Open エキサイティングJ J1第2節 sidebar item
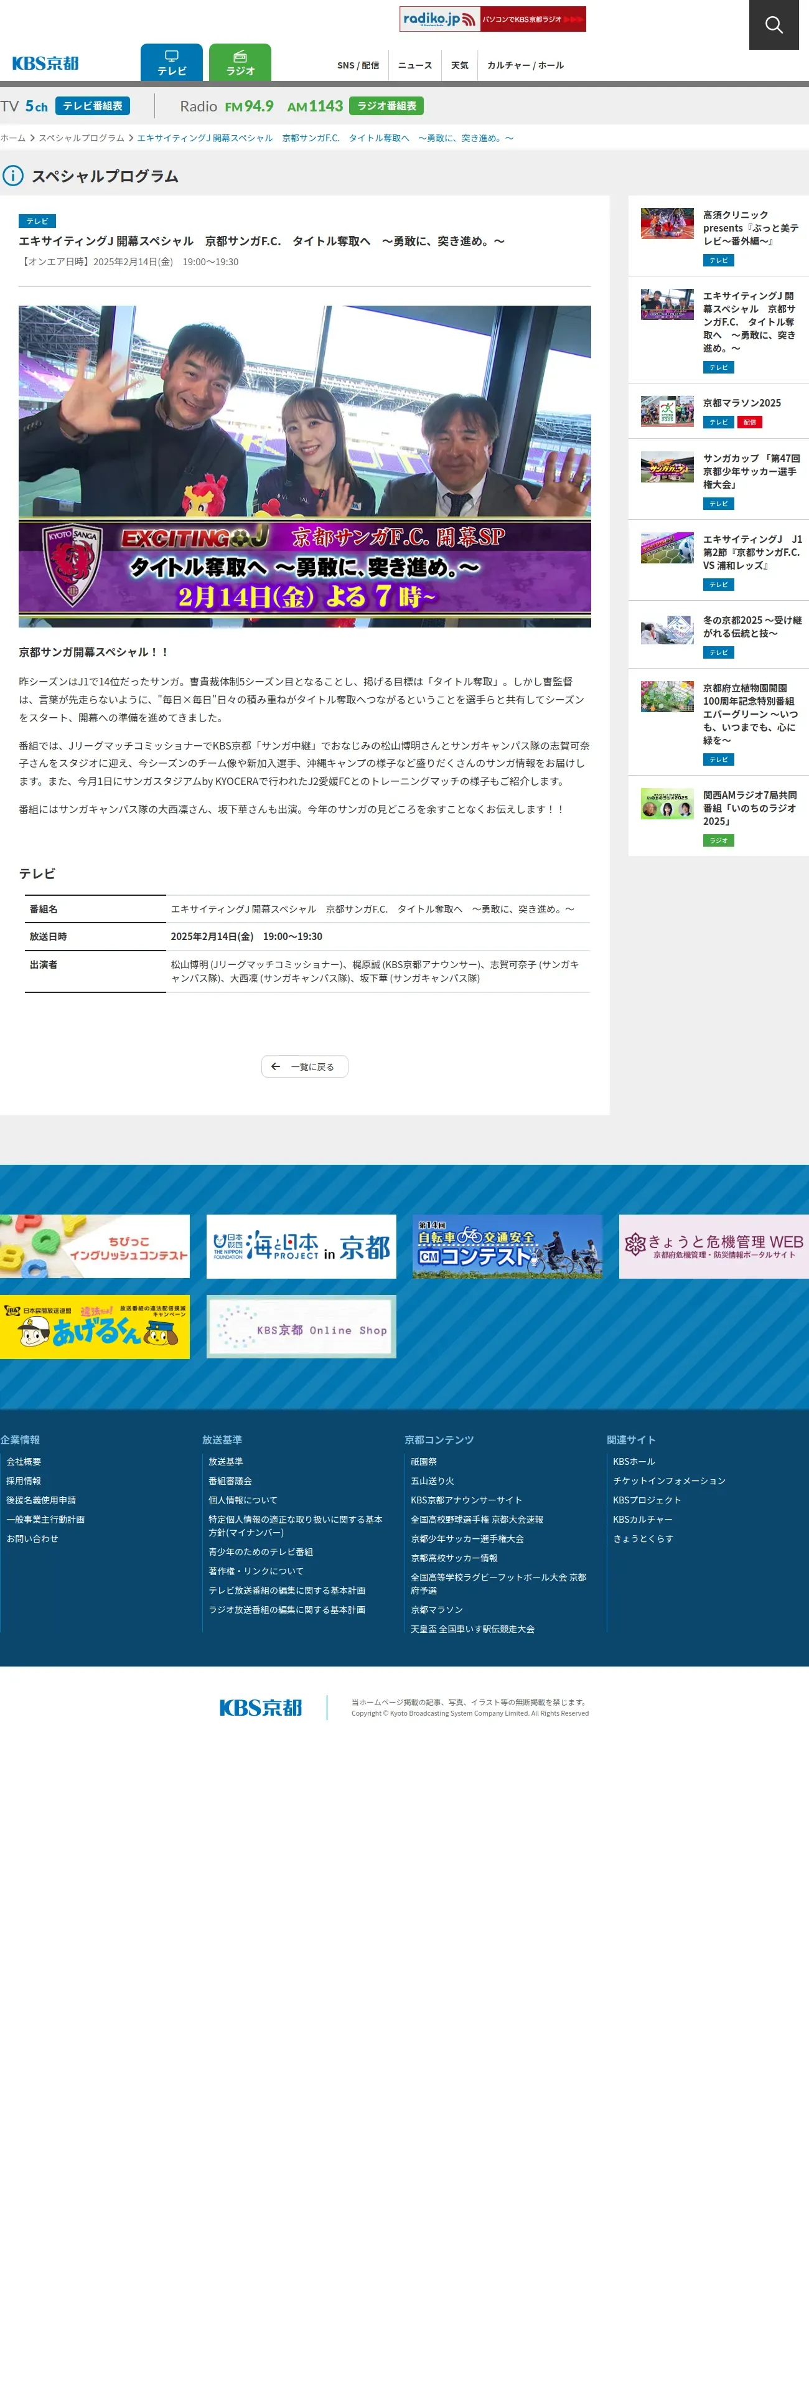 tap(718, 560)
